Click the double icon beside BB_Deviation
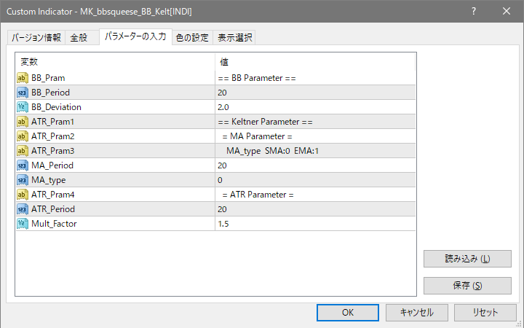Screen dimensions: 524x328 (23, 107)
